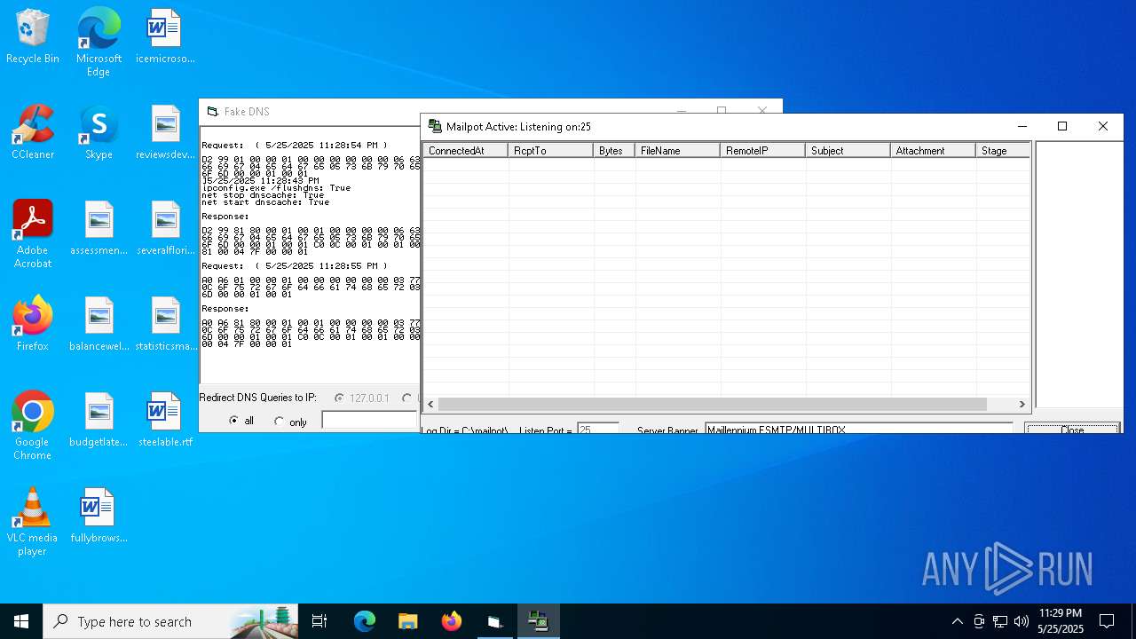This screenshot has height=639, width=1136.
Task: Select the statisticsma image file icon
Action: [165, 324]
